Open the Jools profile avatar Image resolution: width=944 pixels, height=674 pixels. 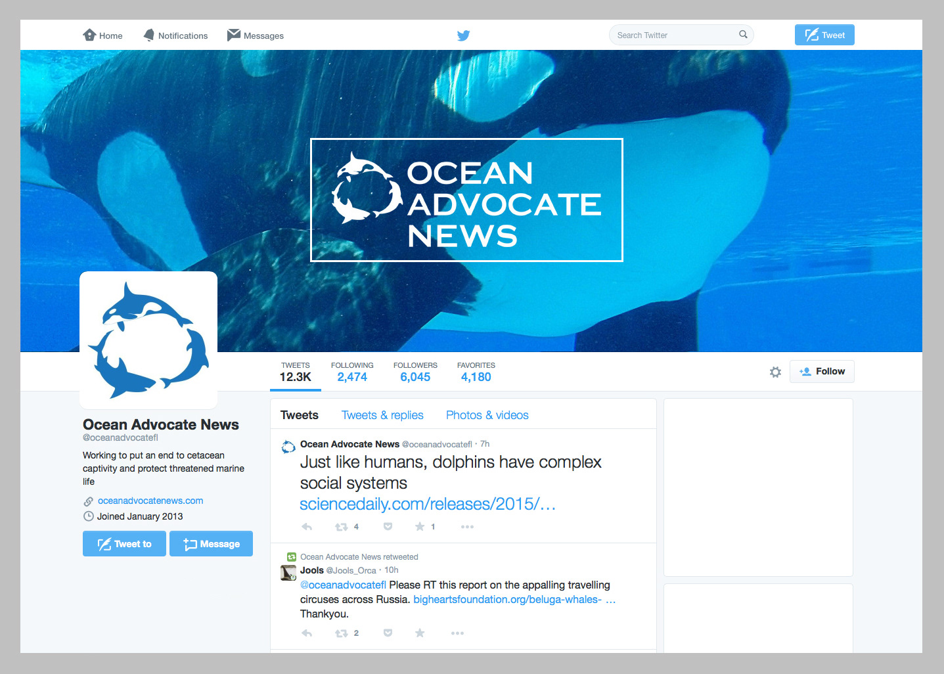288,573
